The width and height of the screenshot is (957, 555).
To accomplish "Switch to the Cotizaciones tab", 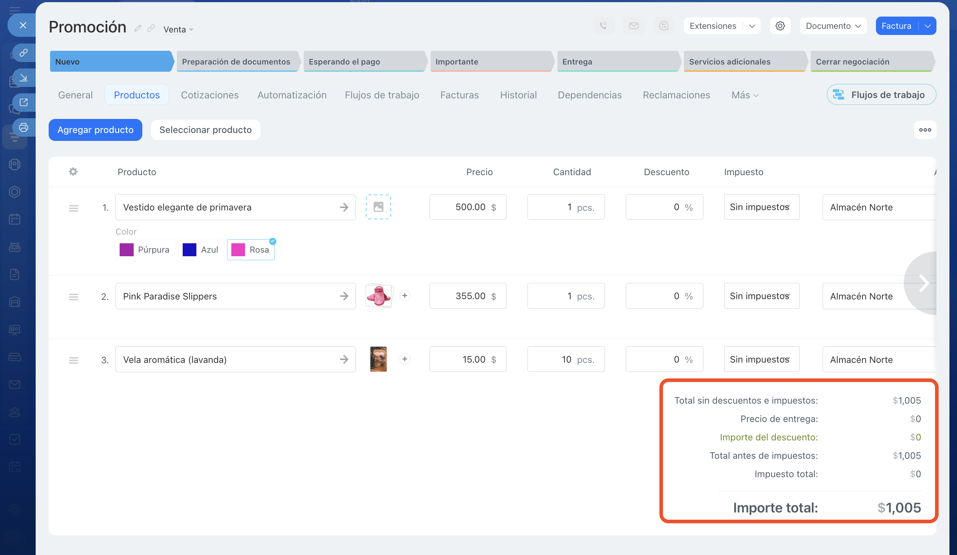I will (x=210, y=95).
